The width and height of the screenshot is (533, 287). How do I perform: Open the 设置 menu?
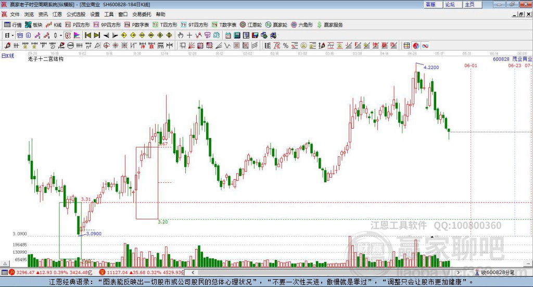(95, 14)
